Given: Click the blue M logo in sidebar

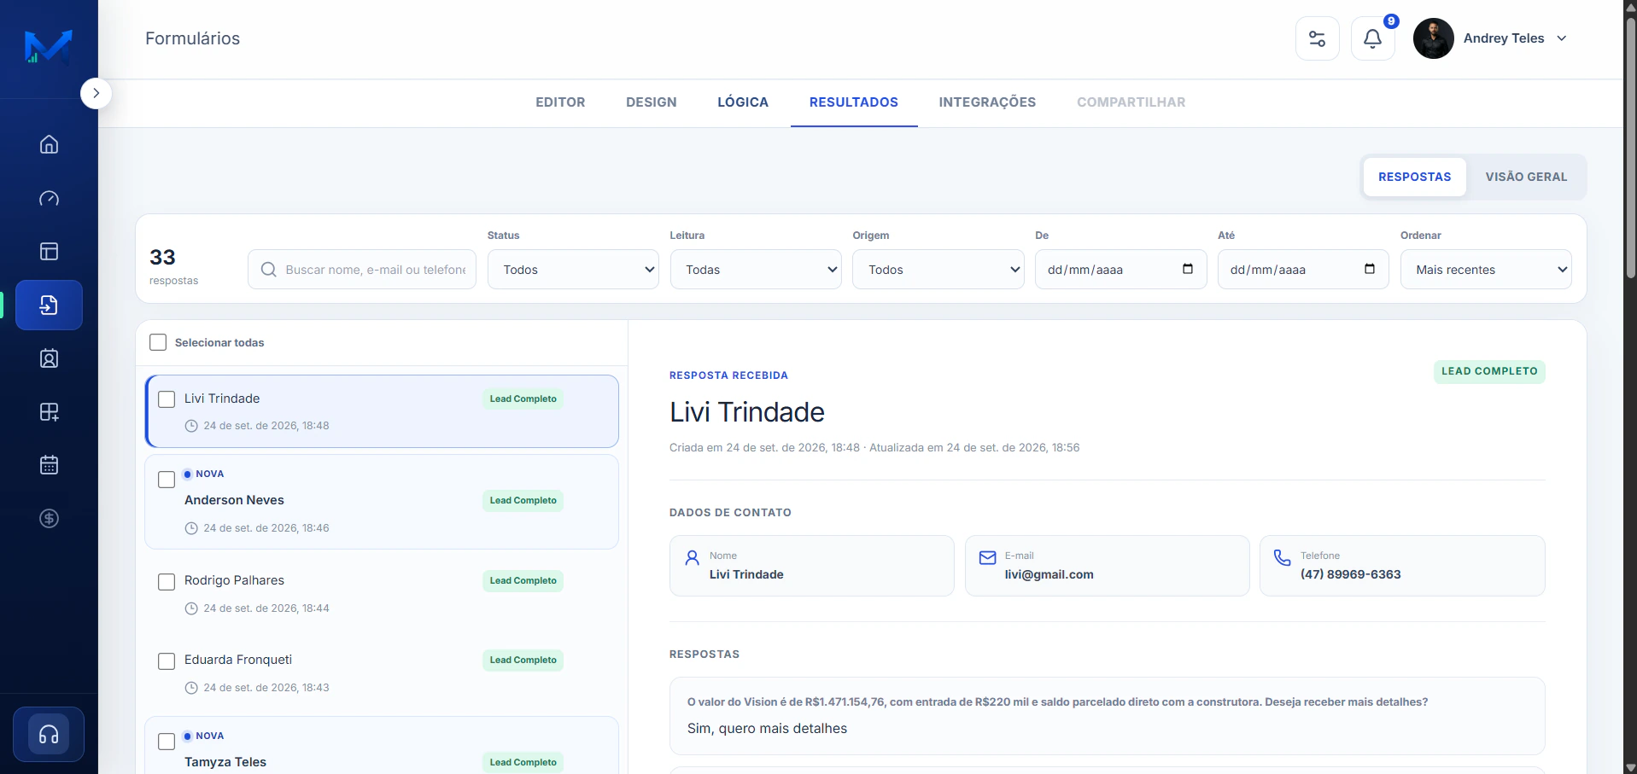Looking at the screenshot, I should 49,46.
